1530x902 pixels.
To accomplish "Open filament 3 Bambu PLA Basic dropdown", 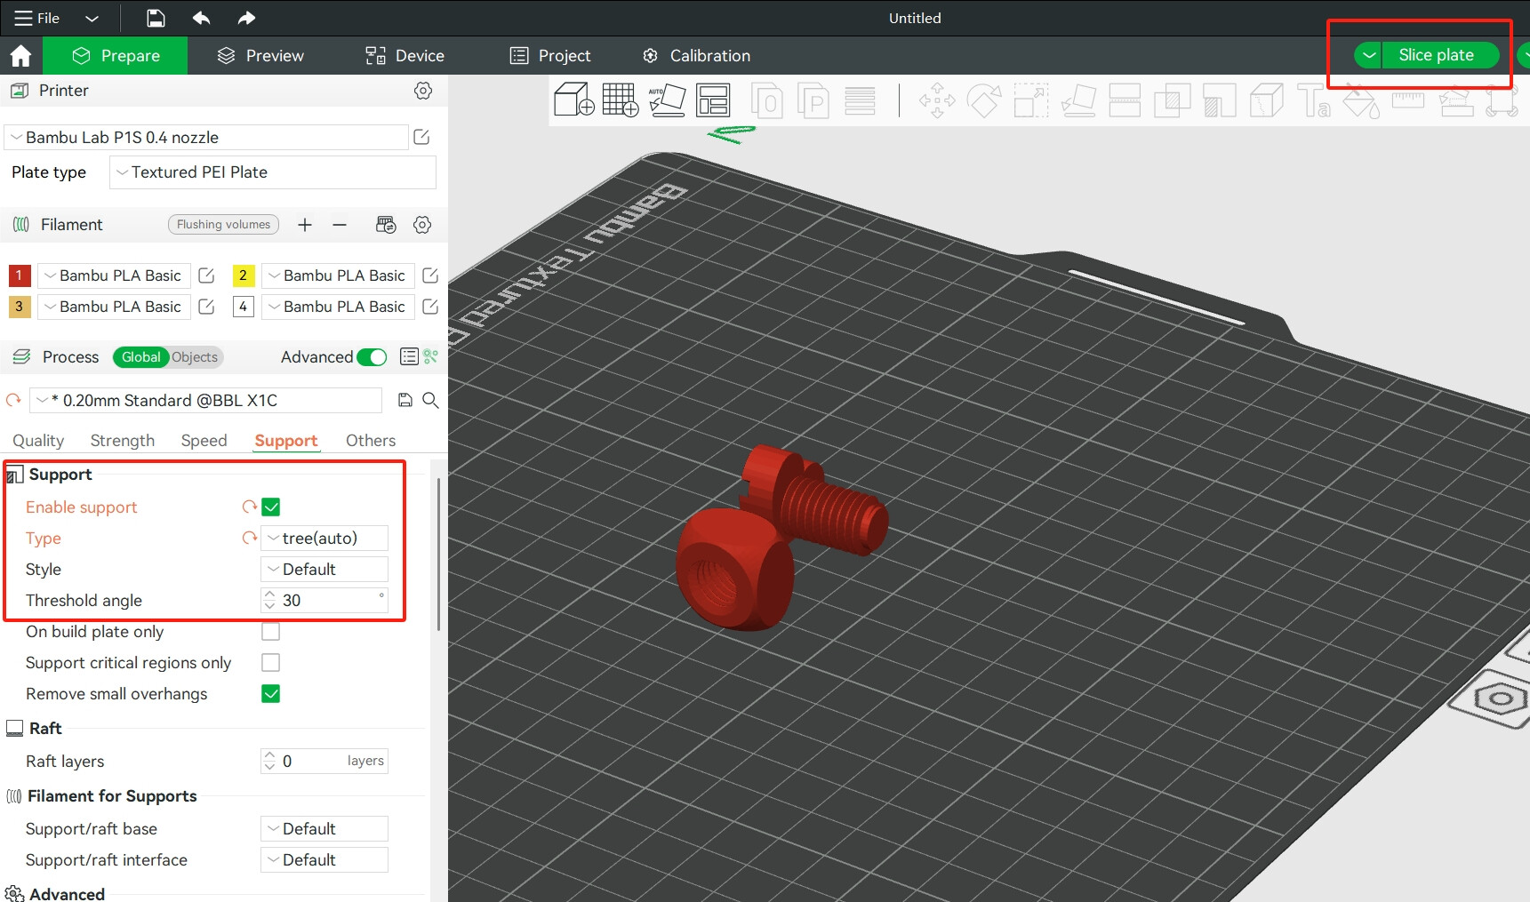I will 114,307.
